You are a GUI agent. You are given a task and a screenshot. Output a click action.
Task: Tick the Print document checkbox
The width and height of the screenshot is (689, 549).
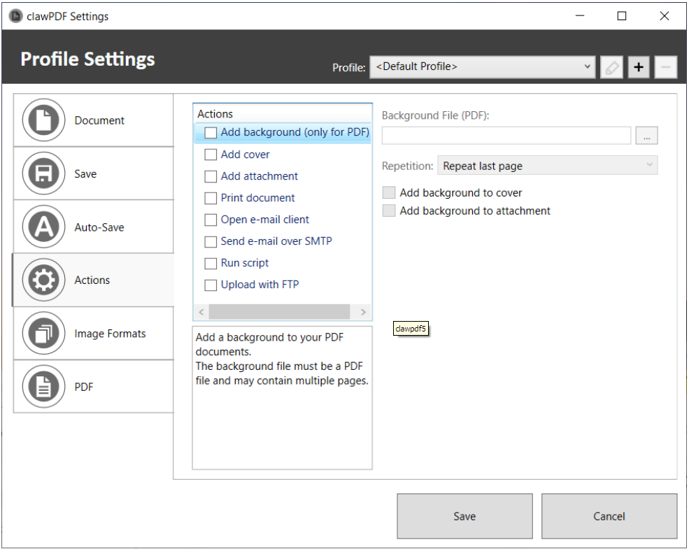tap(211, 198)
